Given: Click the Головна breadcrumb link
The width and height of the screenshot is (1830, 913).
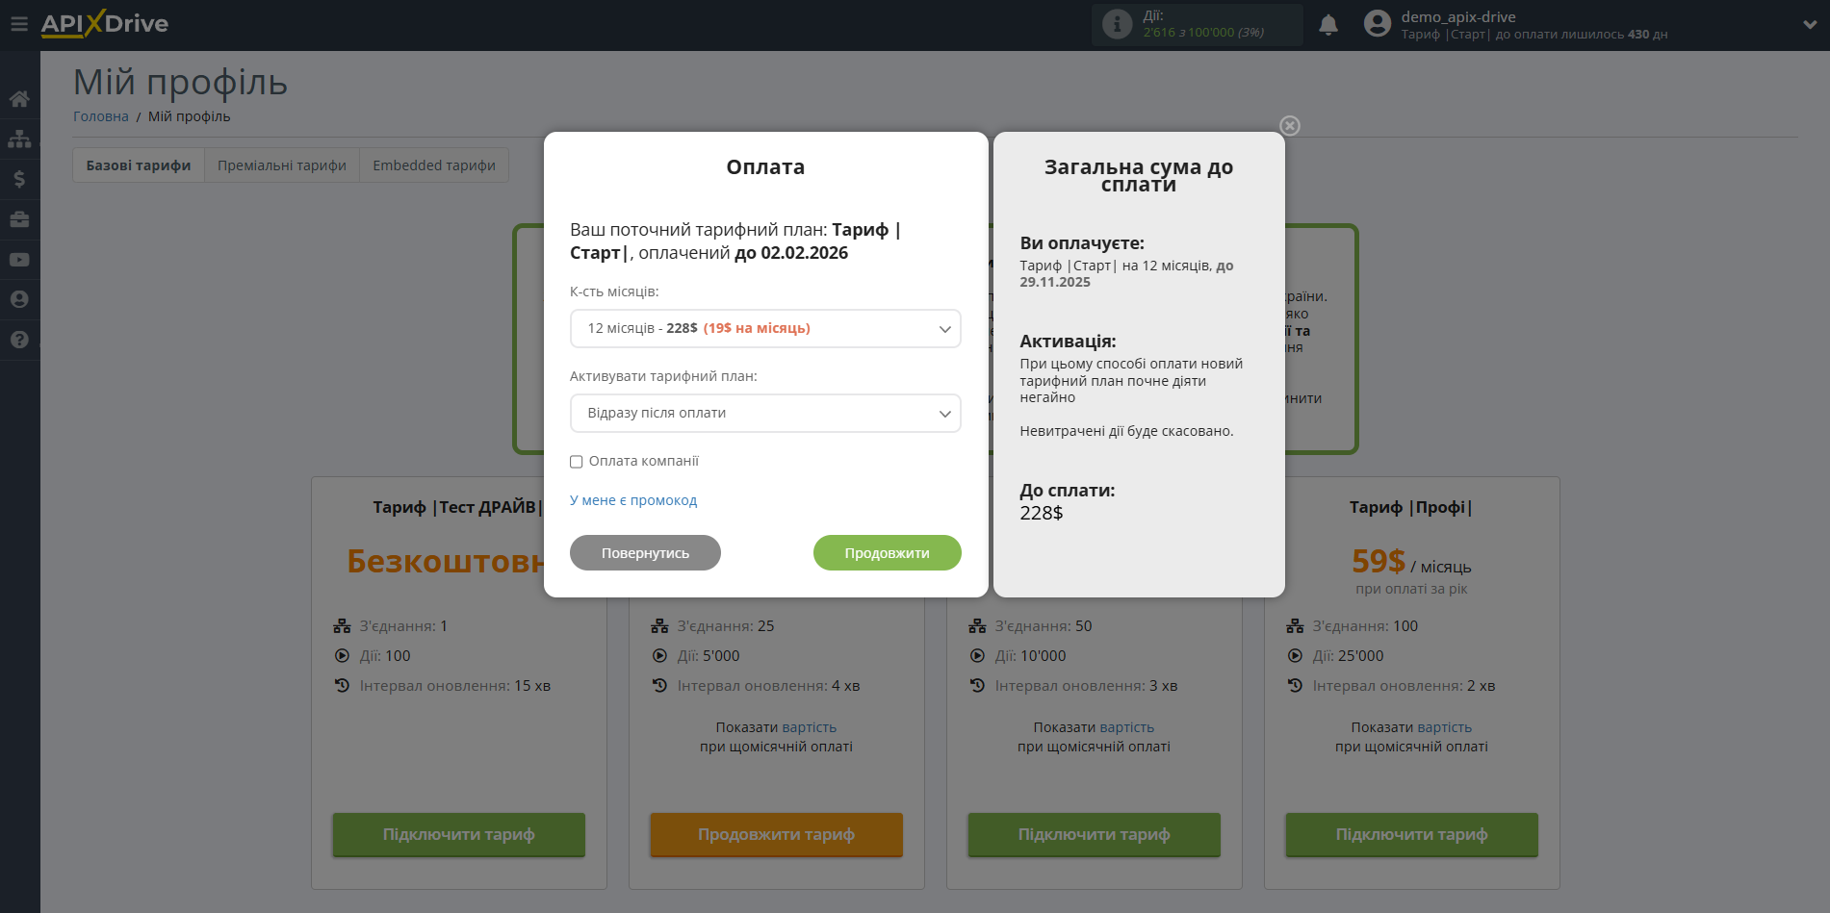Looking at the screenshot, I should click(101, 116).
